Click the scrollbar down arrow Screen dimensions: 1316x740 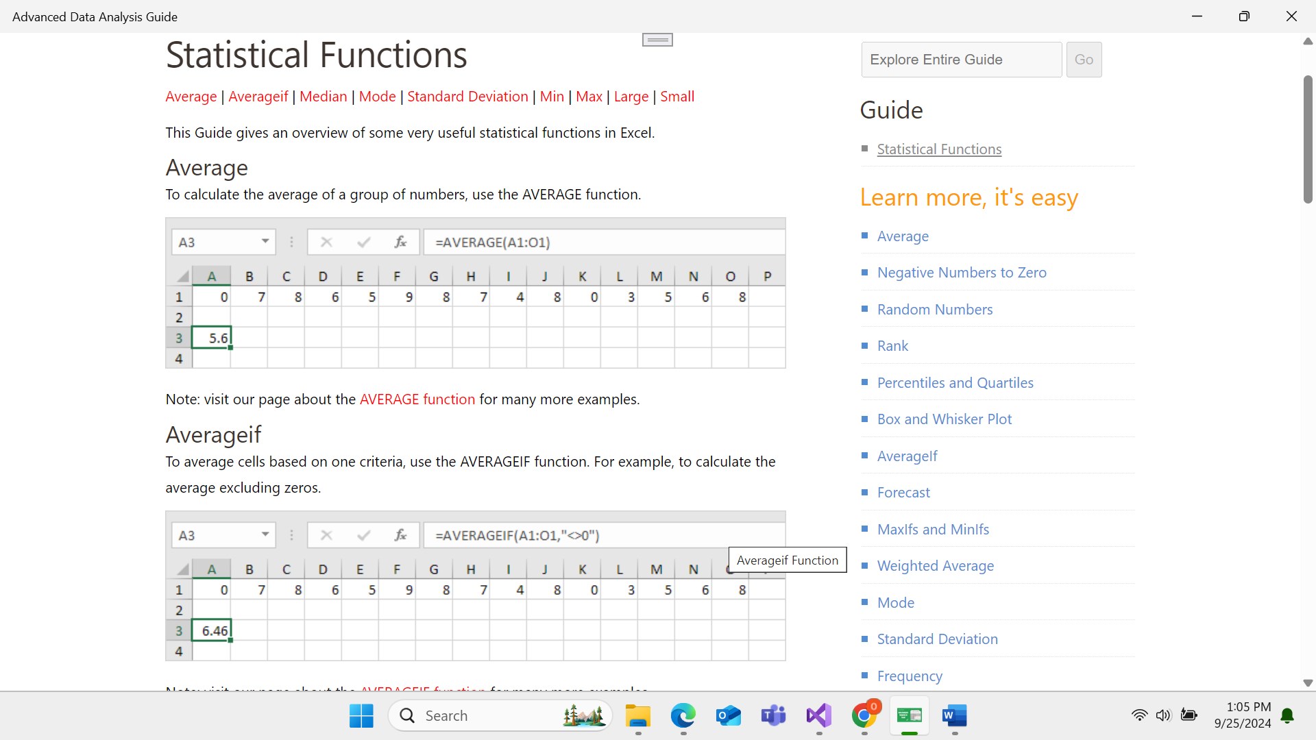click(x=1308, y=683)
